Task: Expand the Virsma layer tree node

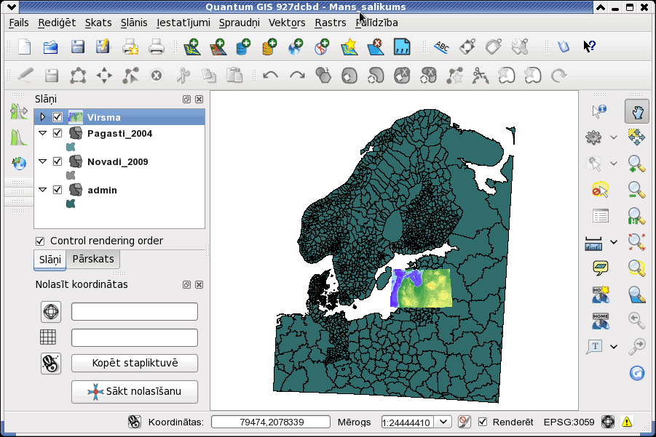Action: [x=42, y=117]
